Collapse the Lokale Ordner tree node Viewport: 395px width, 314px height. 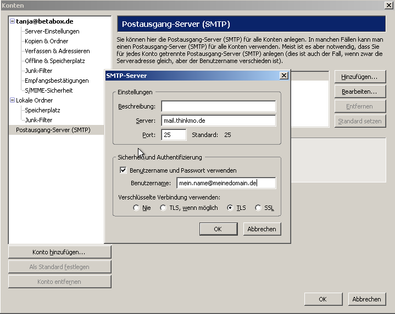coord(12,100)
